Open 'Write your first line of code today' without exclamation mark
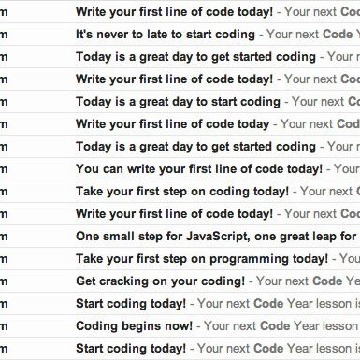The image size is (360, 360). tap(172, 124)
